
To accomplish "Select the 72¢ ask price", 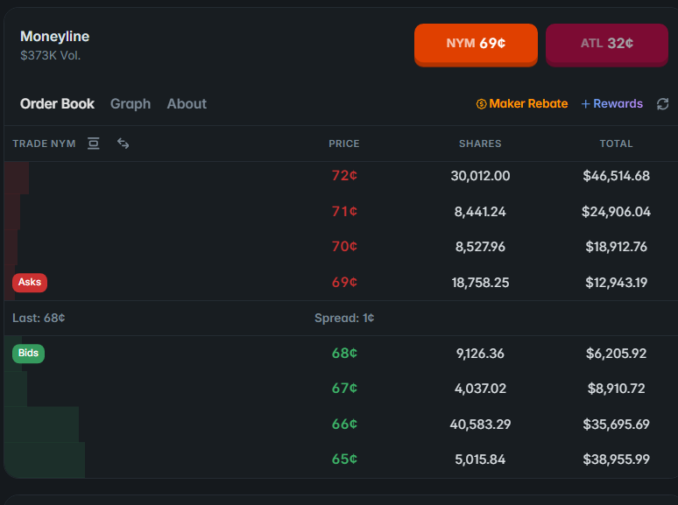I will 344,175.
